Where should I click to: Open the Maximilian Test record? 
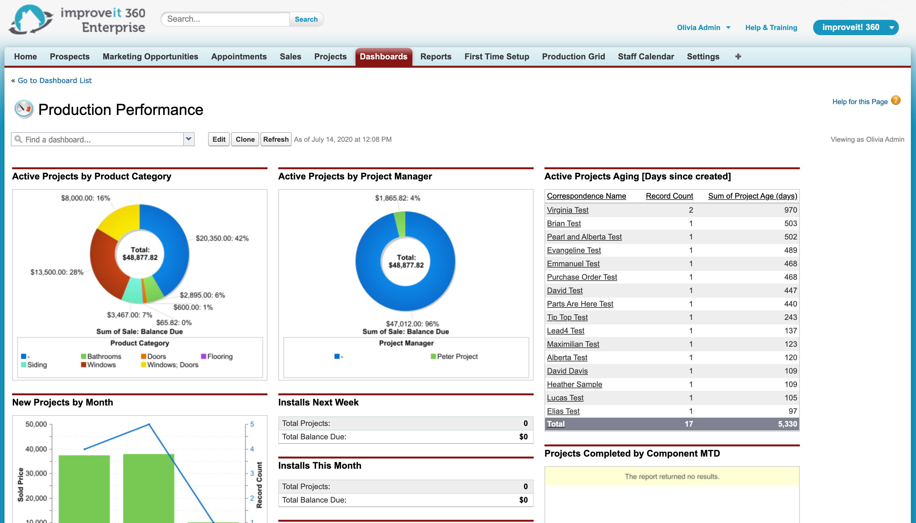(573, 344)
